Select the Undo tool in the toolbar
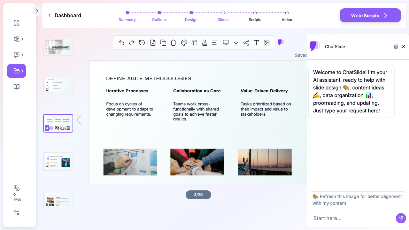Screen dimensions: 409x230 tap(121, 42)
